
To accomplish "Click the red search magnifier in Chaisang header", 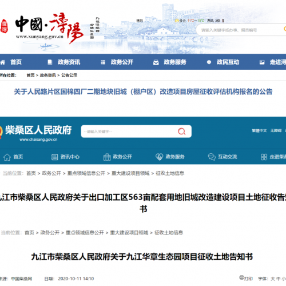I will pyautogui.click(x=181, y=132).
